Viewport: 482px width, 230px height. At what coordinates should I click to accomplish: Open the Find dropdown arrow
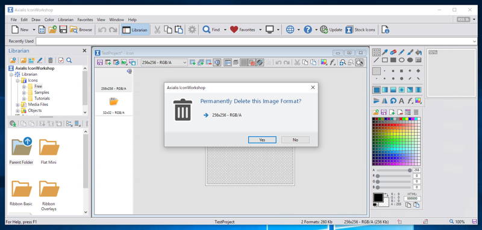click(x=225, y=30)
